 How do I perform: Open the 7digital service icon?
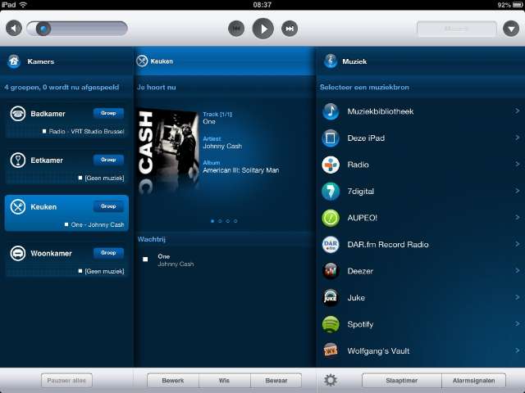pos(331,191)
